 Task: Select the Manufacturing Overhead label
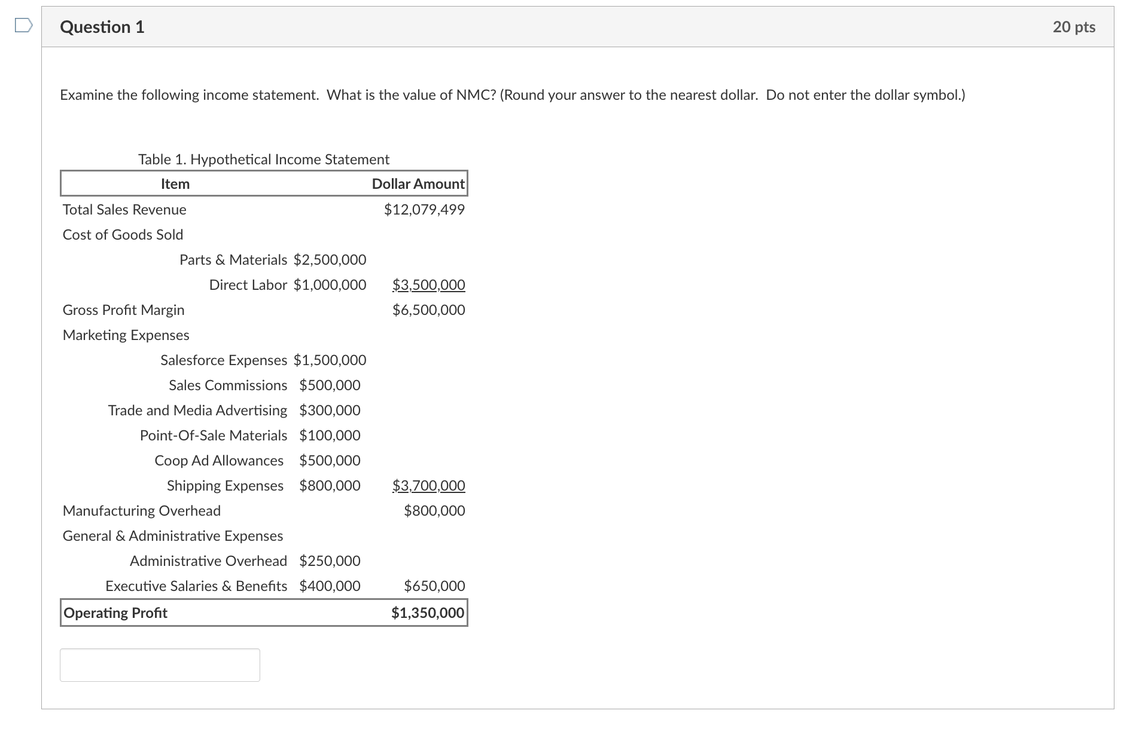click(x=142, y=511)
